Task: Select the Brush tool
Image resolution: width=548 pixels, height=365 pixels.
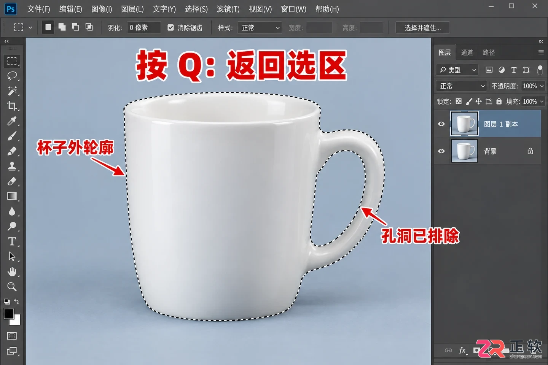Action: (12, 136)
